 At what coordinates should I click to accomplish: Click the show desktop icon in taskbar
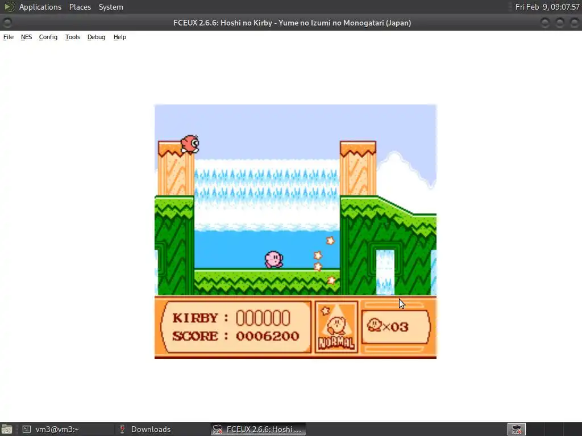(x=7, y=430)
